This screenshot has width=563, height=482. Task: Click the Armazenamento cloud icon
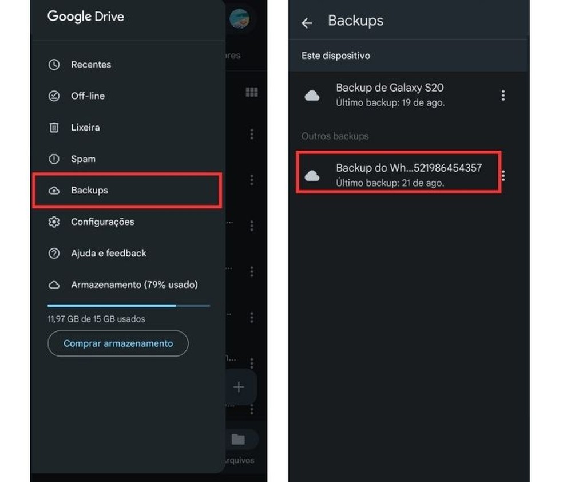click(x=54, y=285)
